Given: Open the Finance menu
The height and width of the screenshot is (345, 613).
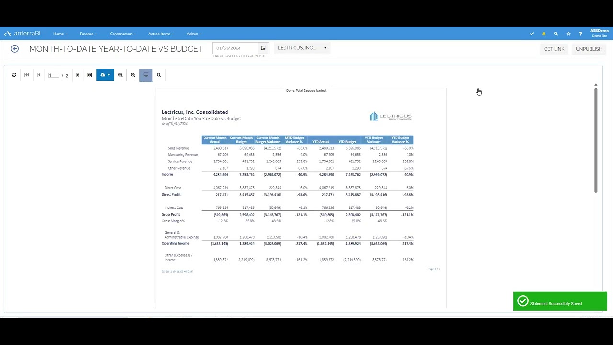Looking at the screenshot, I should pos(89,34).
